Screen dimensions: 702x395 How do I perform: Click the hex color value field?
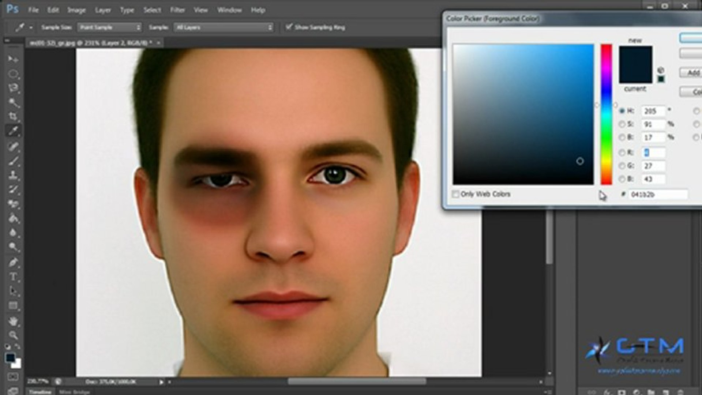click(x=657, y=195)
